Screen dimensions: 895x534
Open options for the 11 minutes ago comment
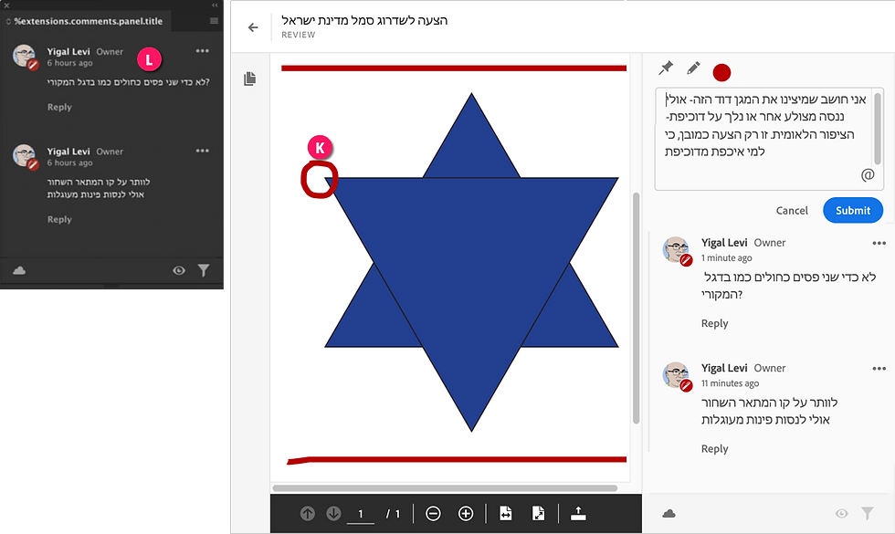tap(879, 369)
